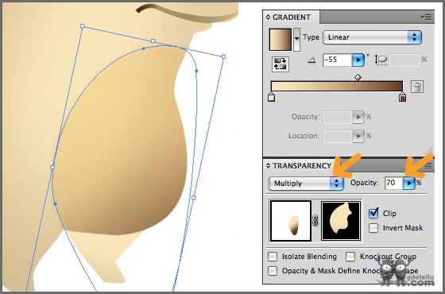The height and width of the screenshot is (294, 445).
Task: Select the light cream gradient stop
Action: pos(272,97)
